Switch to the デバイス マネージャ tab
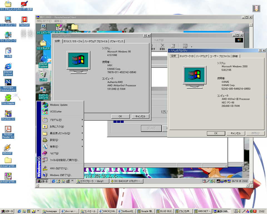This screenshot has height=214, width=267. [x=73, y=41]
